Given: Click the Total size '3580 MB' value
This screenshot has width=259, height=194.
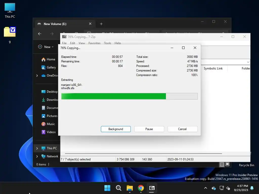Looking at the screenshot, I should pyautogui.click(x=192, y=57).
